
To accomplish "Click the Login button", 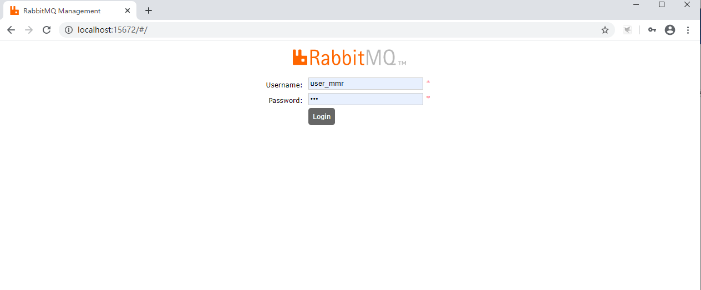I will coord(322,116).
